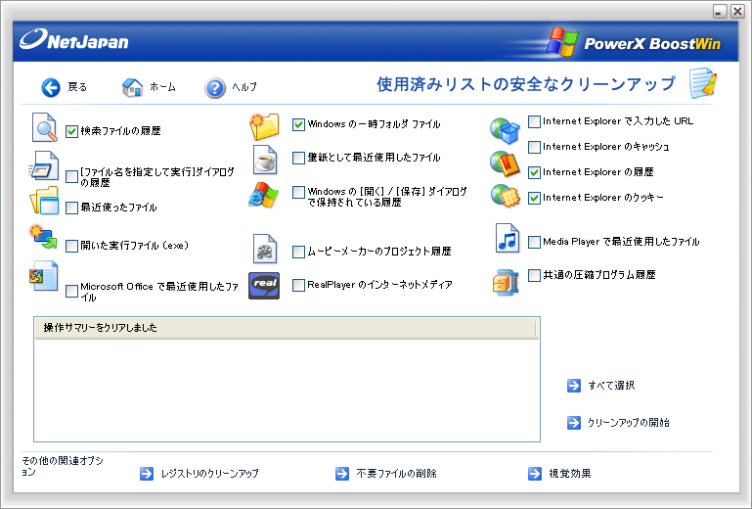Start cleanup with クリーンアップの開始
The height and width of the screenshot is (509, 752).
click(629, 423)
